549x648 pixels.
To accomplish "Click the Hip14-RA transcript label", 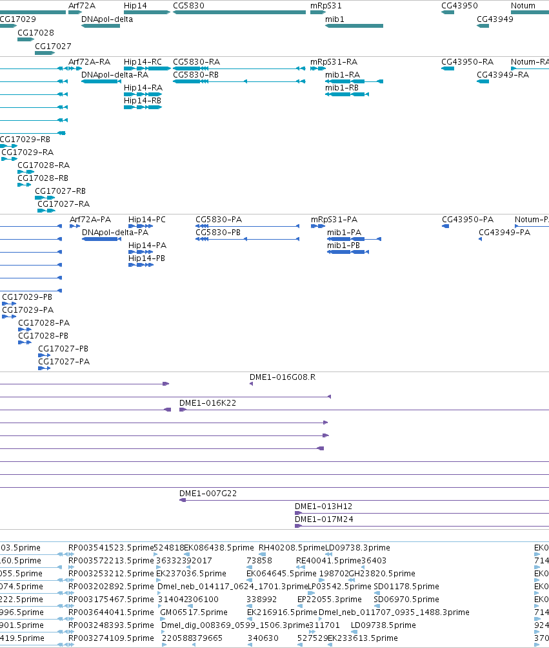I will coord(143,88).
